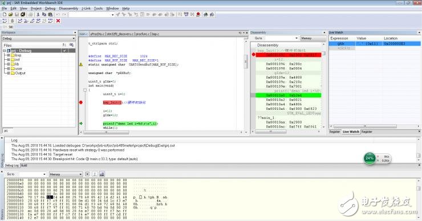Viewport: 422px width, 221px height.
Task: Toggle the checkmark on prj - Debug row
Action: pos(64,51)
